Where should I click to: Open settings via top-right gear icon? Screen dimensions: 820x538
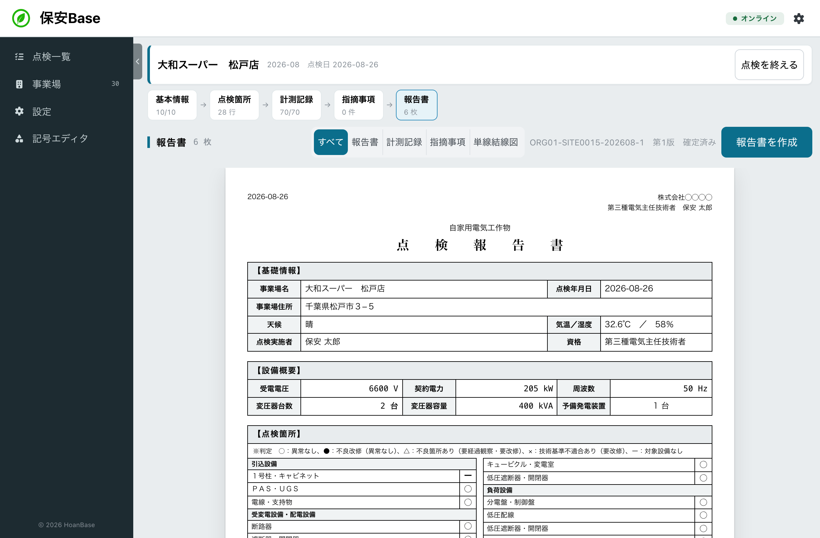click(799, 18)
